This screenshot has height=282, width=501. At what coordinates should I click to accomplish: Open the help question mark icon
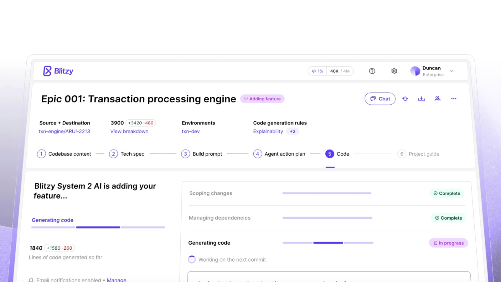point(372,71)
